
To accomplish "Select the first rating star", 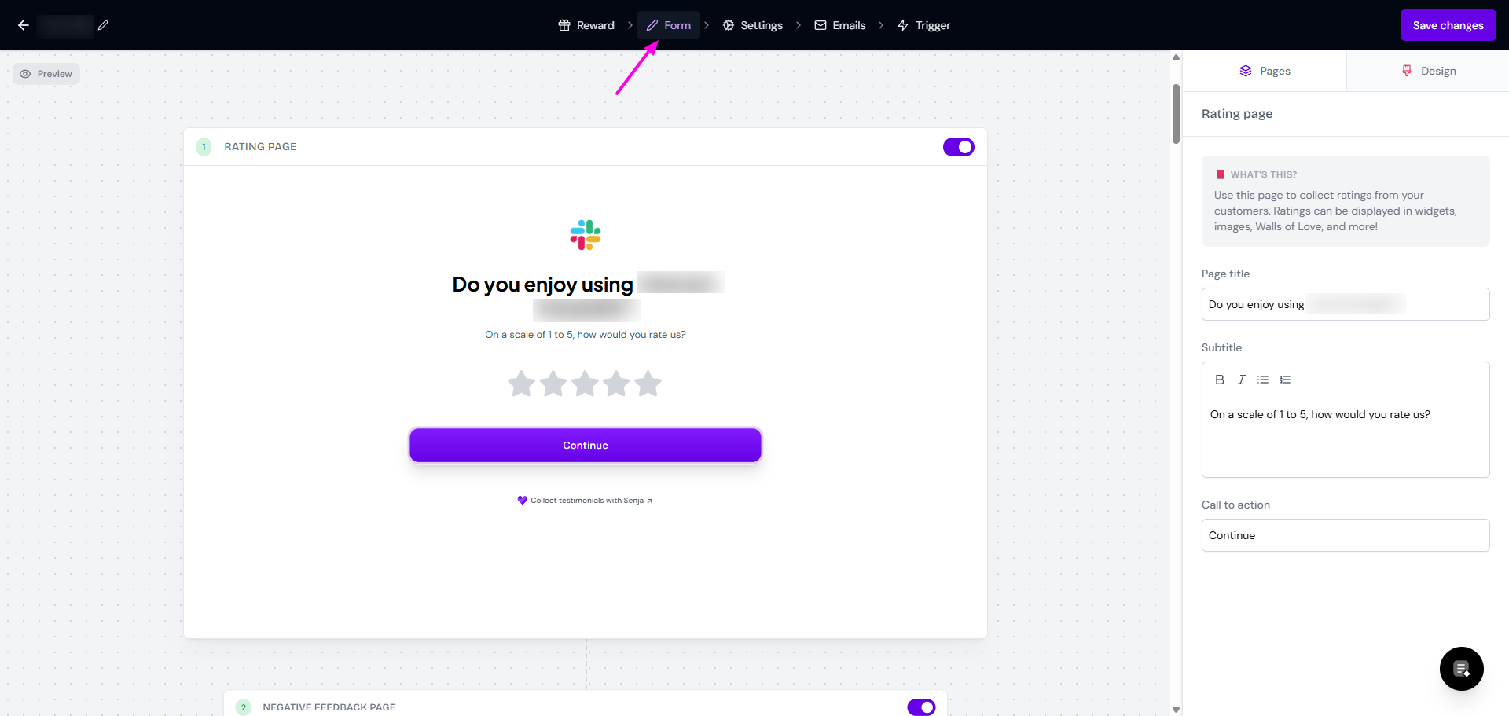I will pyautogui.click(x=521, y=384).
